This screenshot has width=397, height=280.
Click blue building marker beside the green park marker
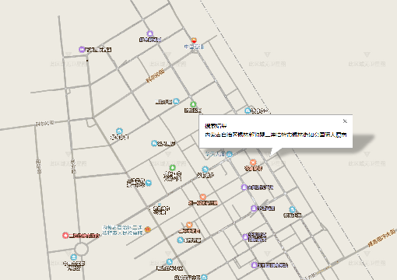click(176, 101)
